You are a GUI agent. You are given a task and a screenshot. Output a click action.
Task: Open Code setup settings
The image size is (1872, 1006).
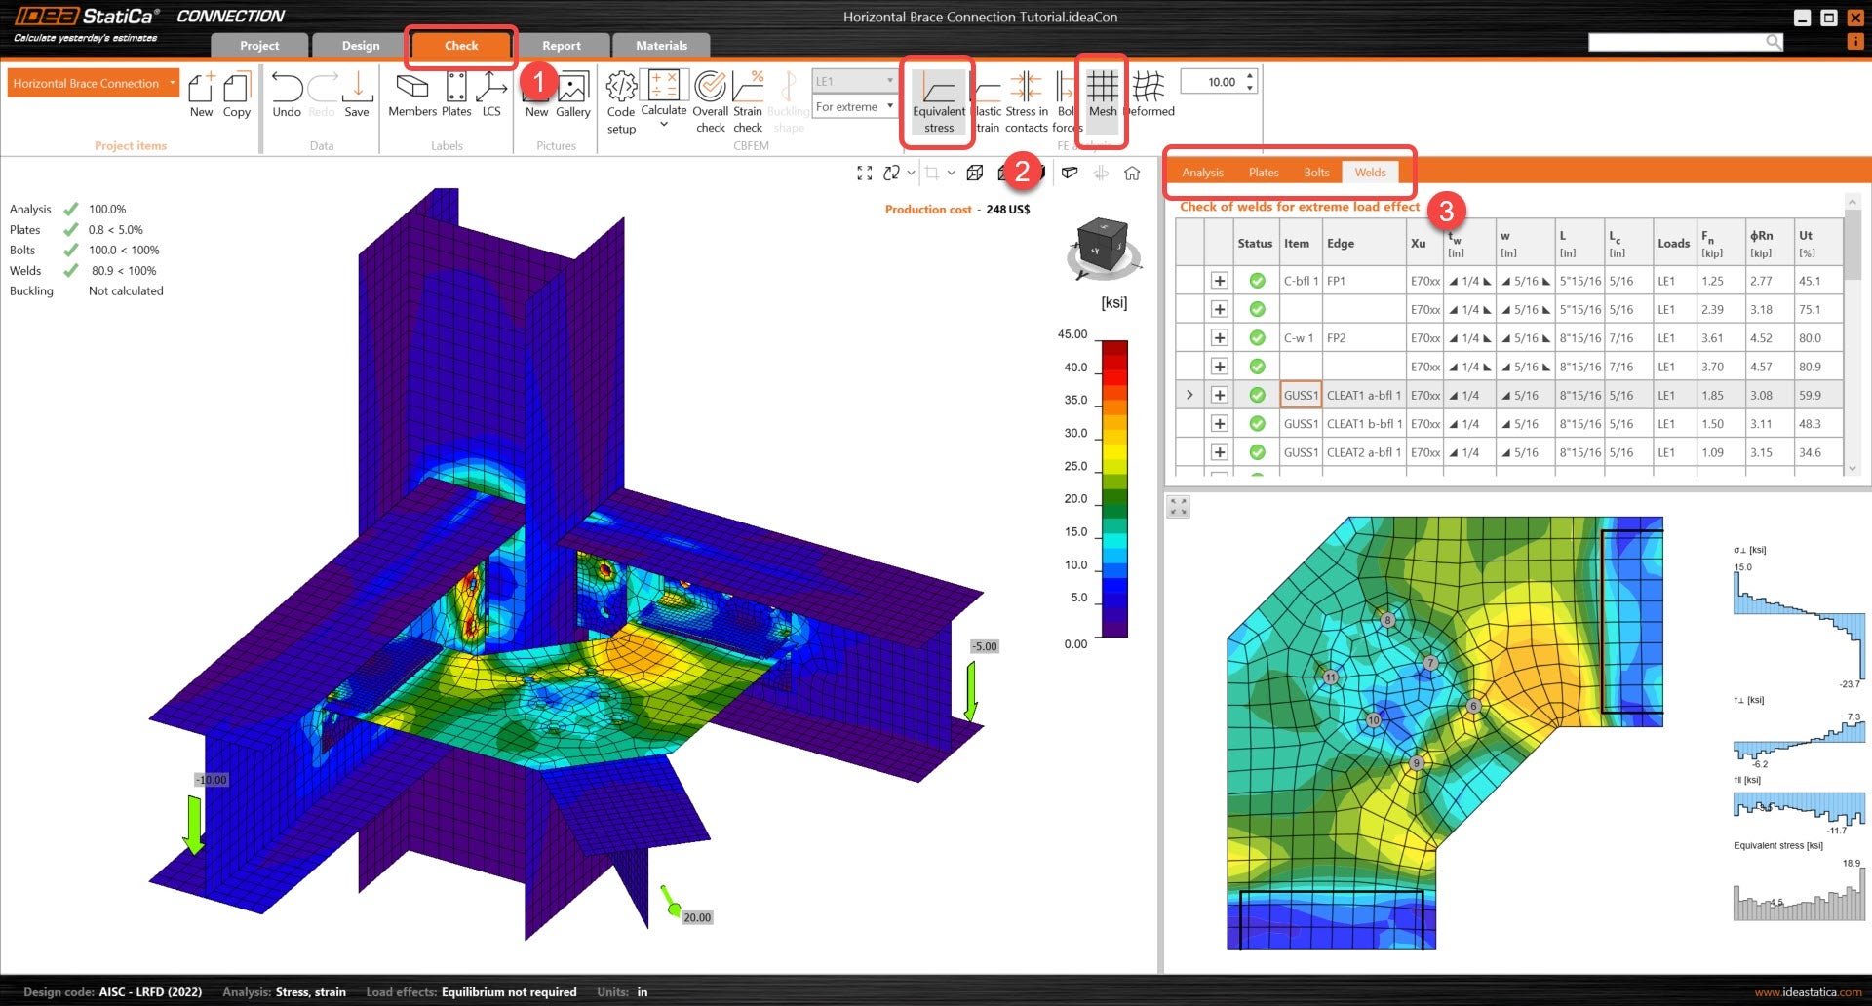tap(621, 100)
